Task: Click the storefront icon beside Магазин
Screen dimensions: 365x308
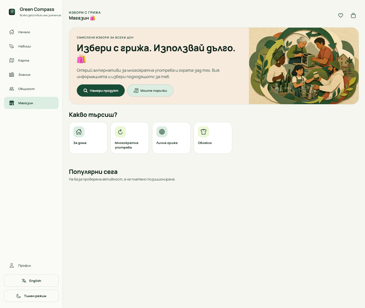Action: coord(12,103)
